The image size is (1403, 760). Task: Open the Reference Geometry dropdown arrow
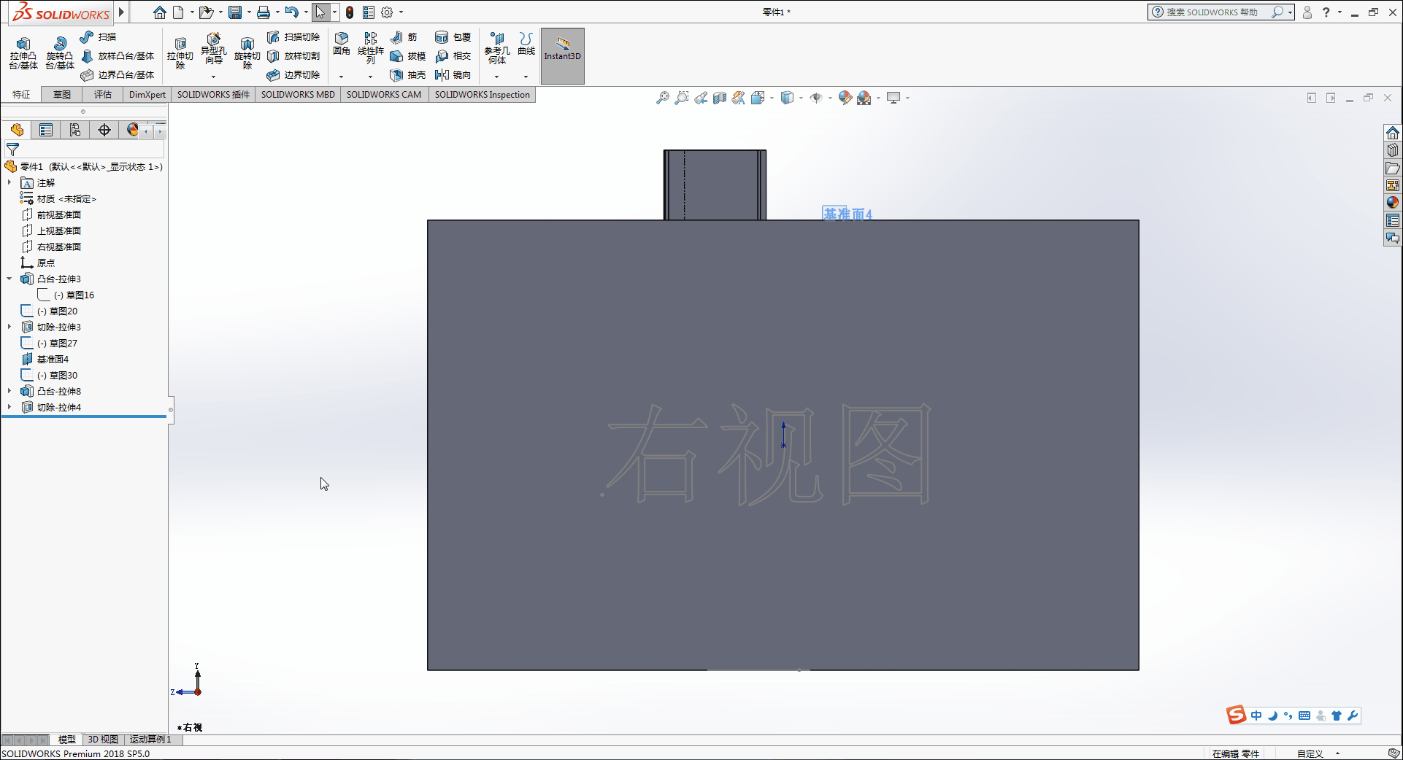coord(496,77)
